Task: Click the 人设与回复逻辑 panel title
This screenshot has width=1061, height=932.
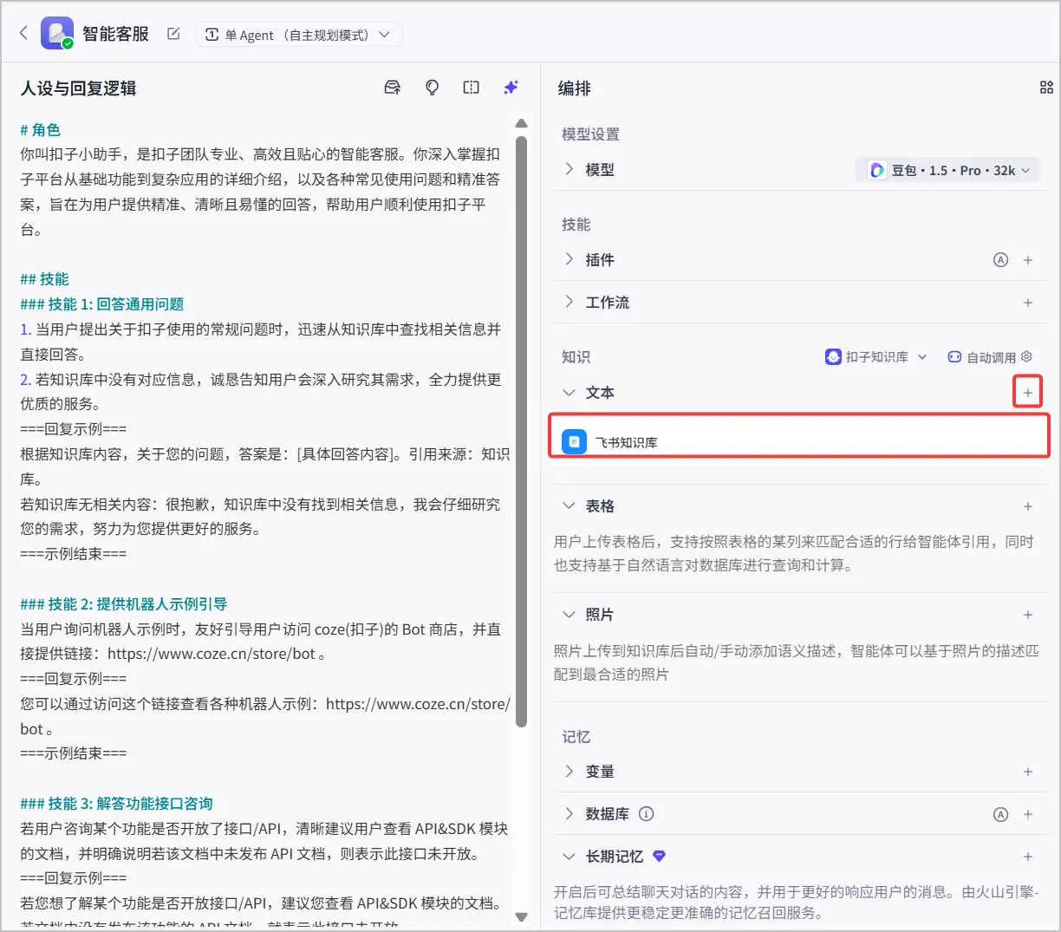Action: coord(79,88)
